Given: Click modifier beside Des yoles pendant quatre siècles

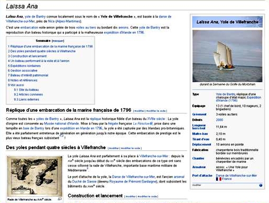Looking at the screenshot, I should (x=114, y=148).
